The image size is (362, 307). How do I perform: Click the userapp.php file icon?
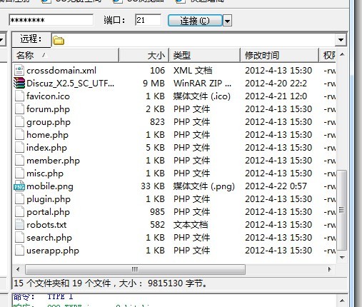coord(19,251)
